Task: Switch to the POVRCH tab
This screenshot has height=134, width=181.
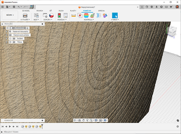Action: (x=40, y=11)
